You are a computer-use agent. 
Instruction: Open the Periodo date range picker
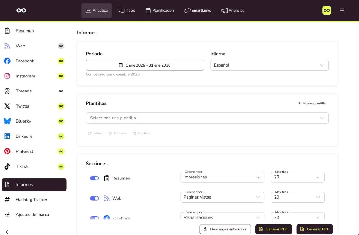point(144,65)
